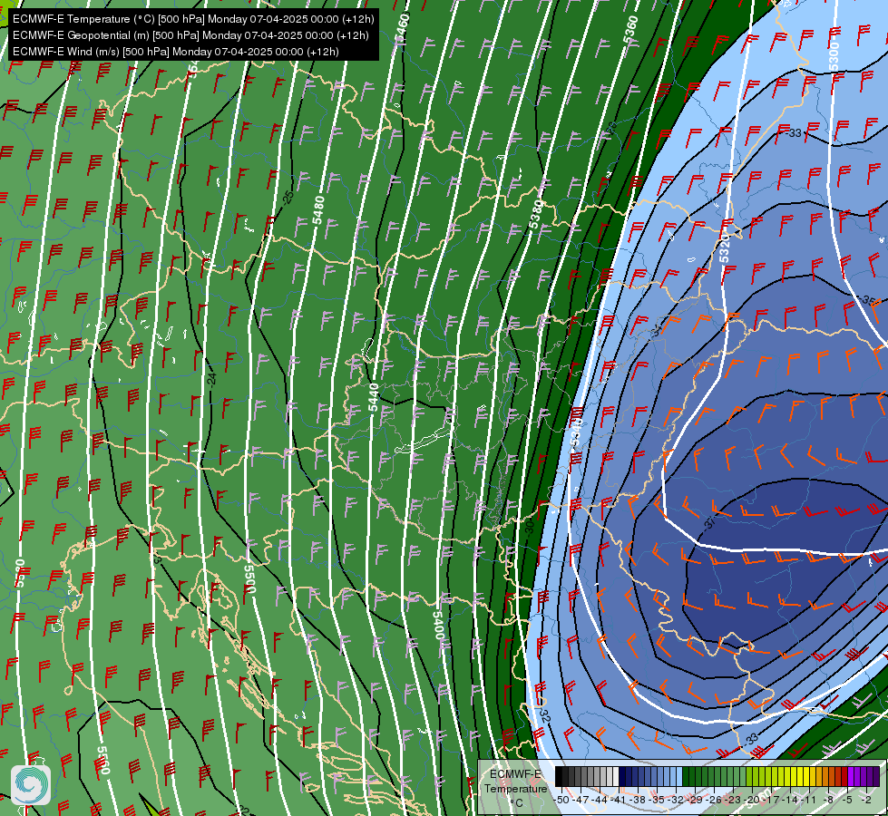888x816 pixels.
Task: Click the -11 value on the color scale
Action: [x=807, y=800]
